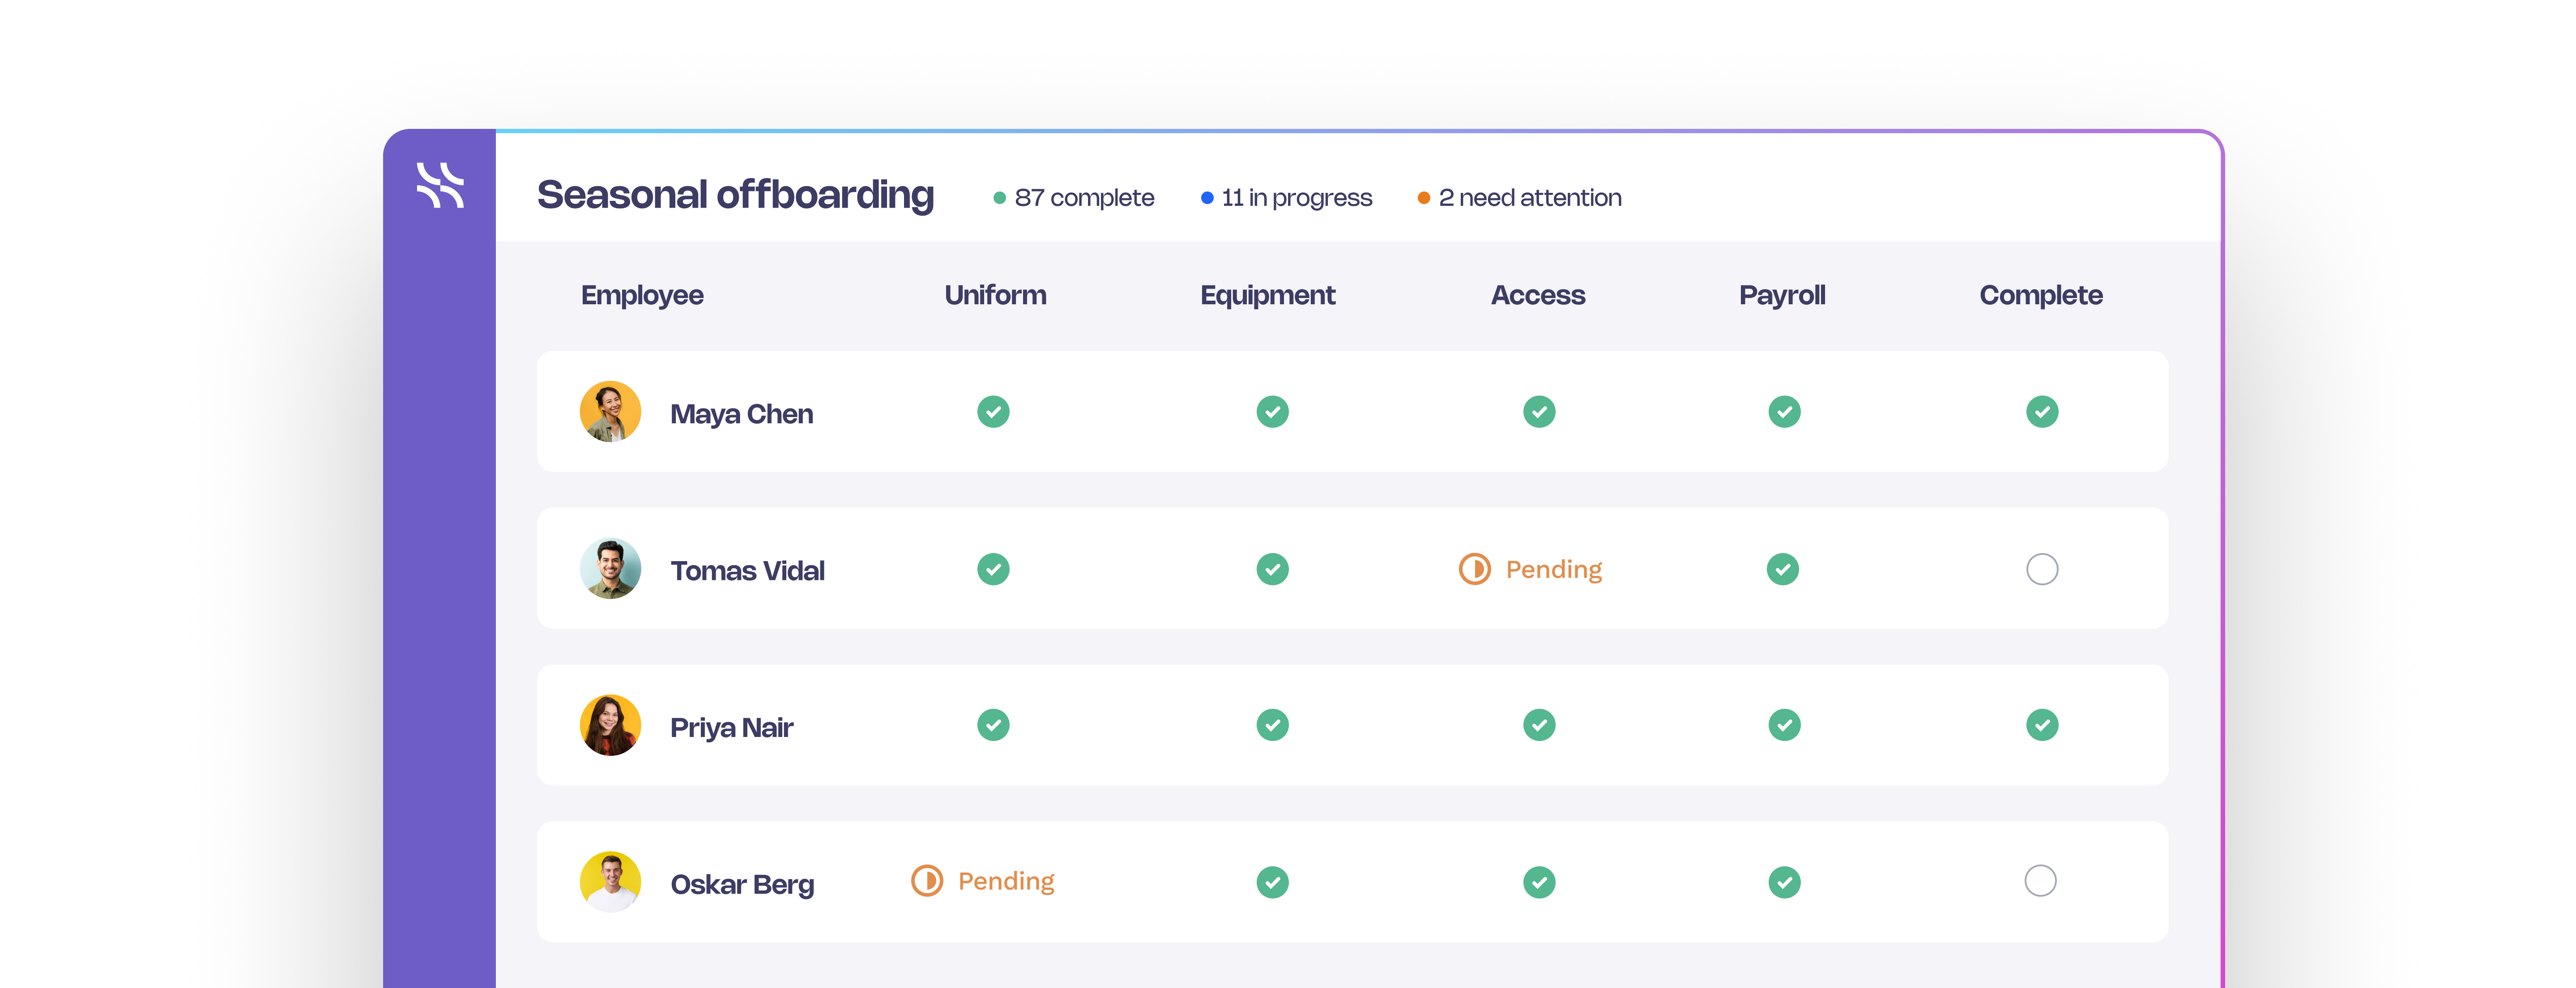
Task: Mark Oskar Berg's offboarding as complete
Action: pyautogui.click(x=2040, y=881)
